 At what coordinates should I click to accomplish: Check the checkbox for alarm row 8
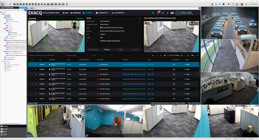(x=32, y=99)
